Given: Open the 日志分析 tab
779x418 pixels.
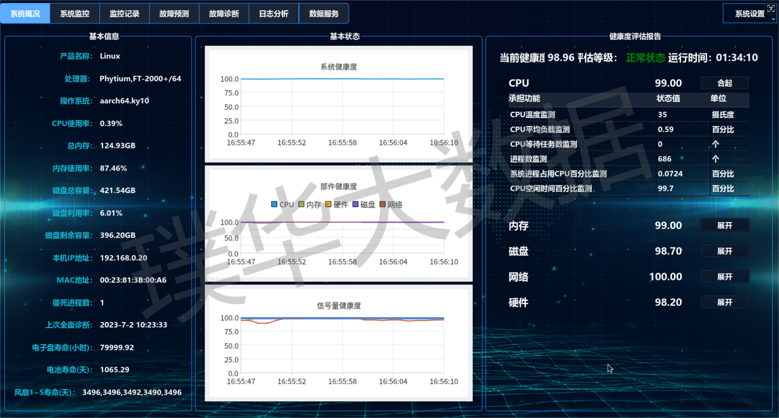Looking at the screenshot, I should click(274, 13).
